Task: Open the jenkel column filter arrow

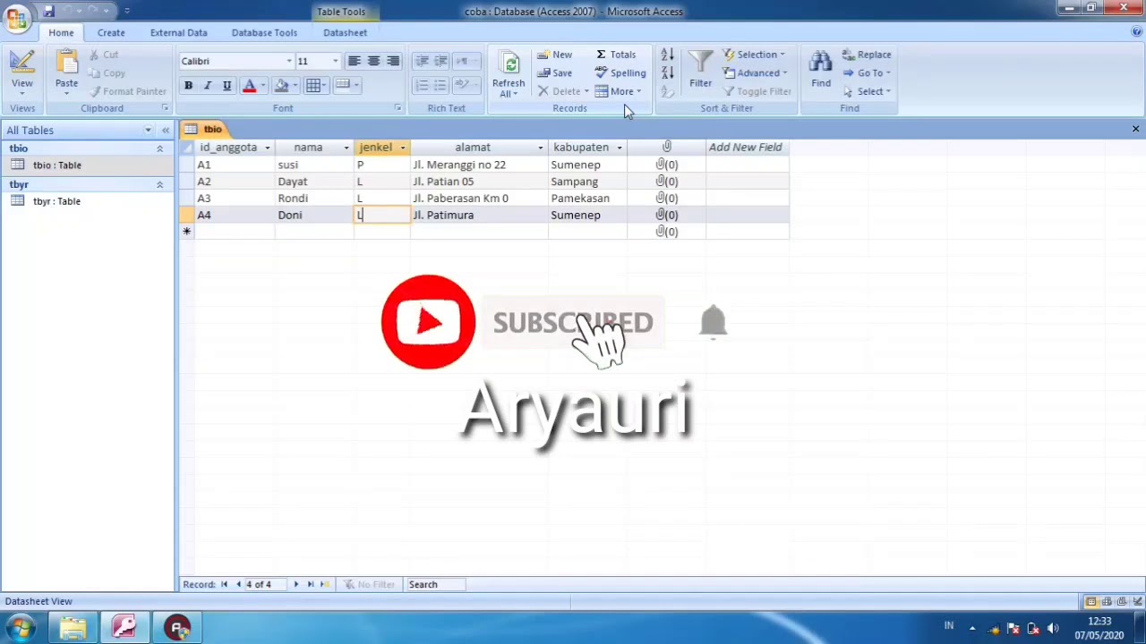Action: point(403,148)
